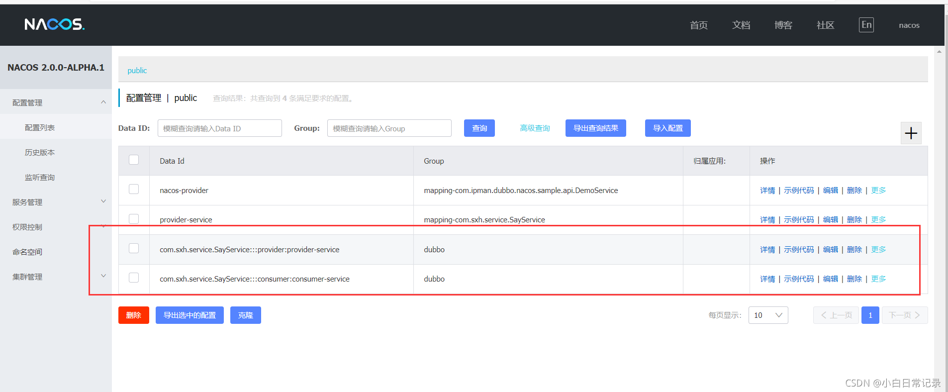View 详情 for provider:provider-service row
The image size is (948, 392).
(767, 250)
